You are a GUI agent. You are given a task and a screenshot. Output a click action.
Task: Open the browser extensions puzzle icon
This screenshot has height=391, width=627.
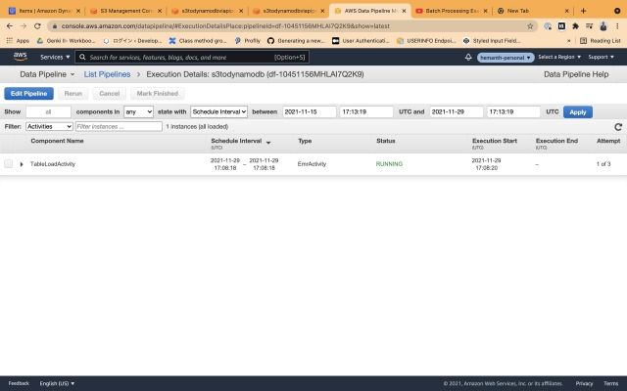click(575, 26)
